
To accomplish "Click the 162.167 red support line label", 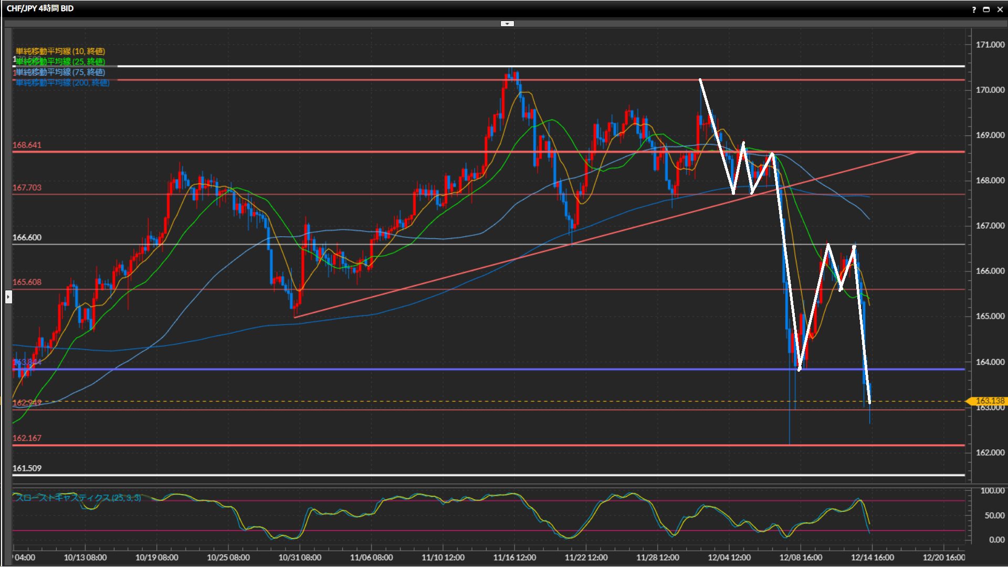I will click(x=27, y=438).
